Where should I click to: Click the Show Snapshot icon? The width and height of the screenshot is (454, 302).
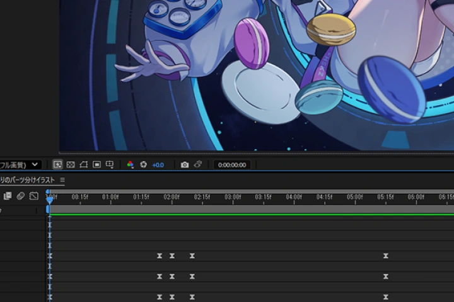pyautogui.click(x=198, y=164)
